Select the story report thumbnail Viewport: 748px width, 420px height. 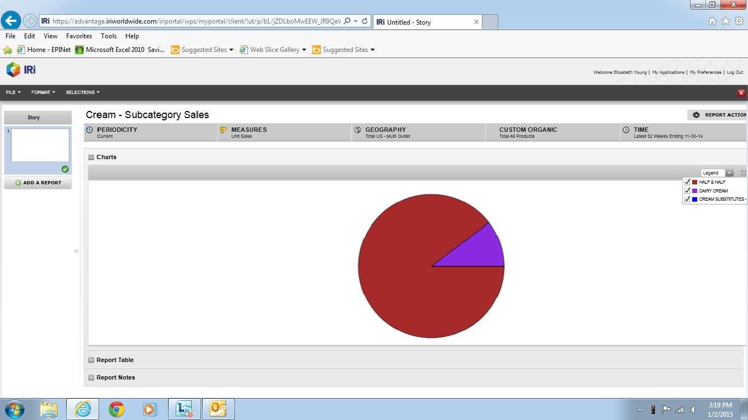[x=40, y=145]
